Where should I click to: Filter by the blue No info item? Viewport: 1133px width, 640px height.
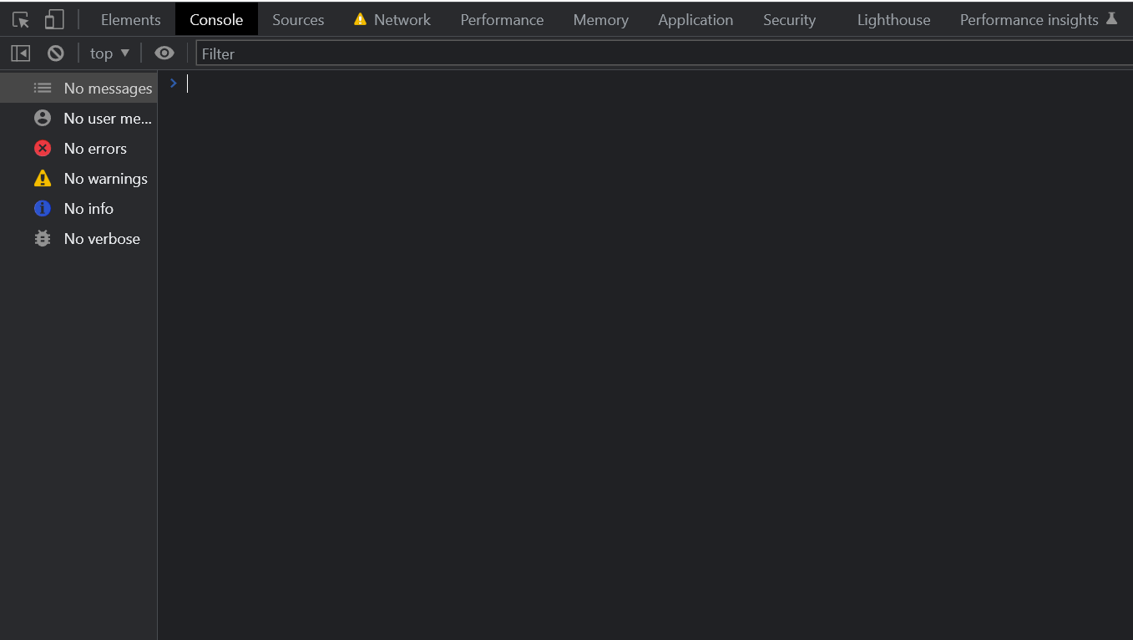tap(88, 209)
